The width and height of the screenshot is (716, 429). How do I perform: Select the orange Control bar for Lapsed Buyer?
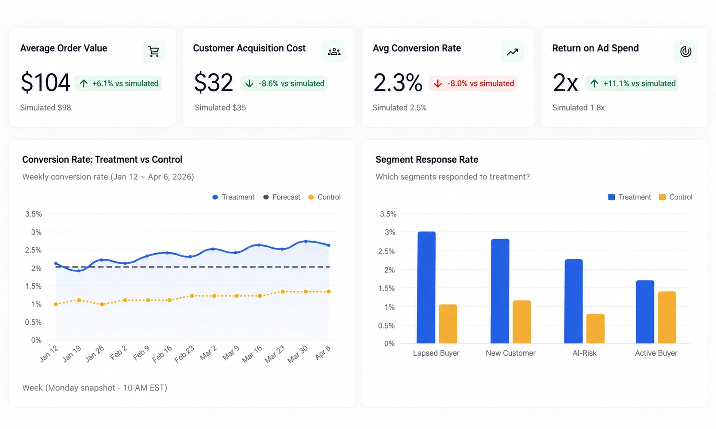click(x=448, y=324)
